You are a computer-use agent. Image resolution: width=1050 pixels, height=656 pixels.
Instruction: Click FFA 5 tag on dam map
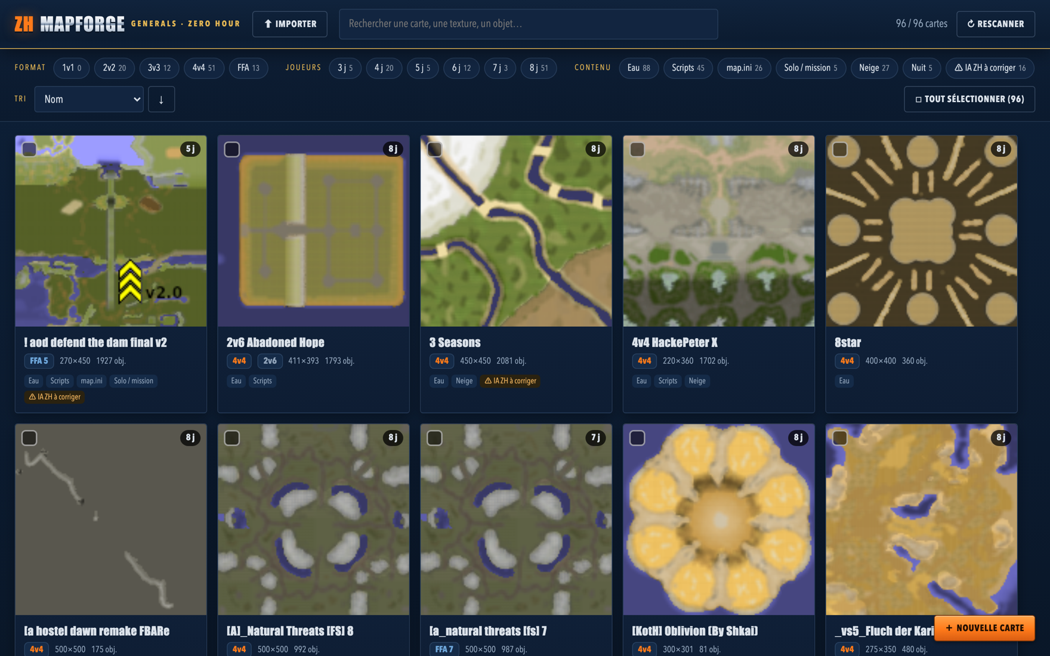[39, 361]
